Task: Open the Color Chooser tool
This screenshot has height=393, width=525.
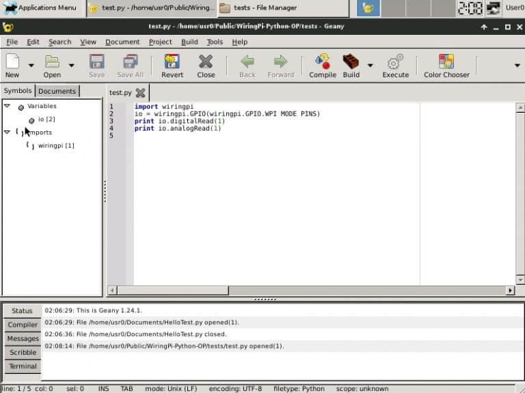Action: tap(446, 62)
